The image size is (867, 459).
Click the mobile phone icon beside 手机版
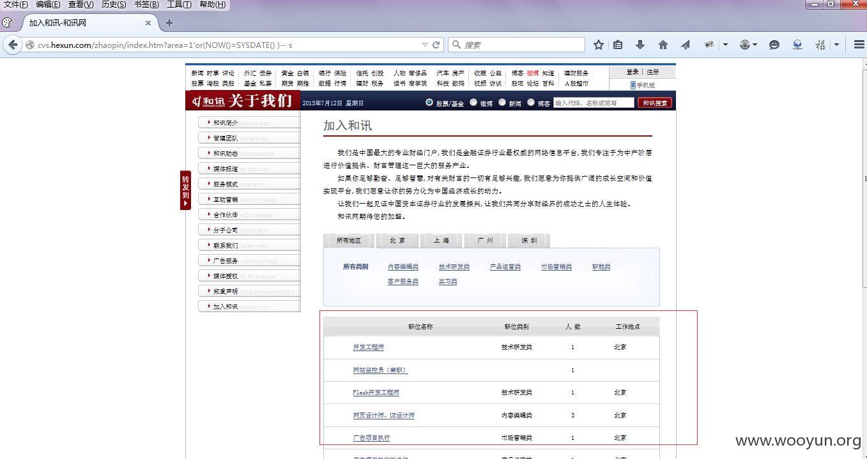pyautogui.click(x=633, y=85)
